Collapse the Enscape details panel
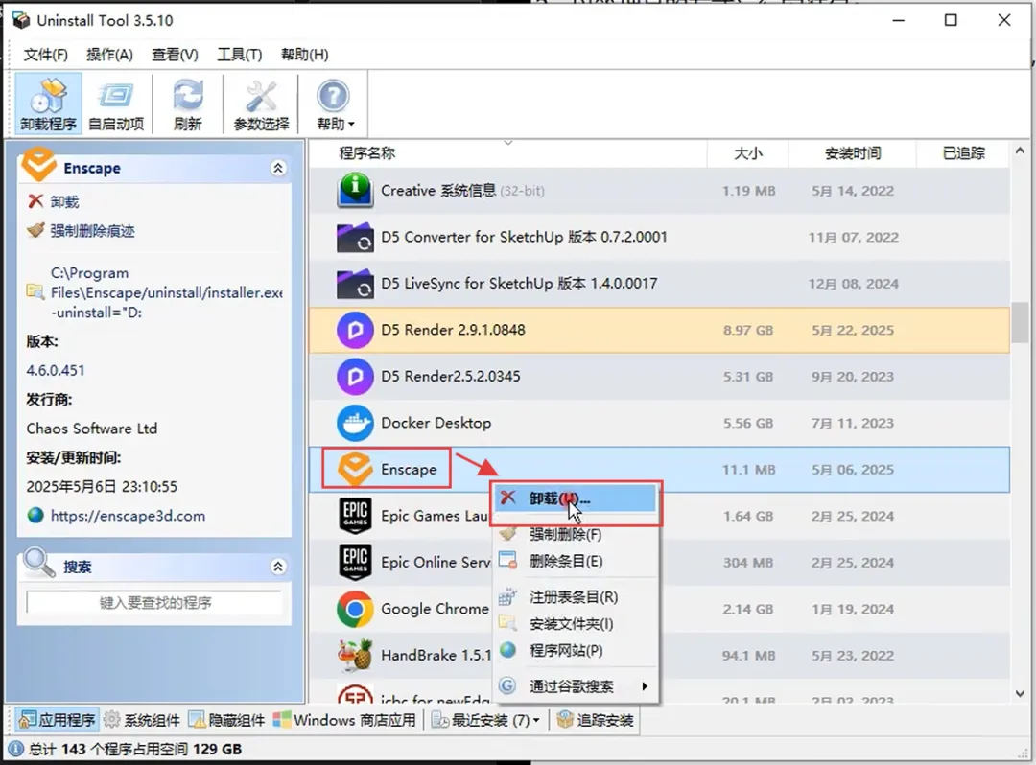Viewport: 1036px width, 765px height. (x=278, y=168)
